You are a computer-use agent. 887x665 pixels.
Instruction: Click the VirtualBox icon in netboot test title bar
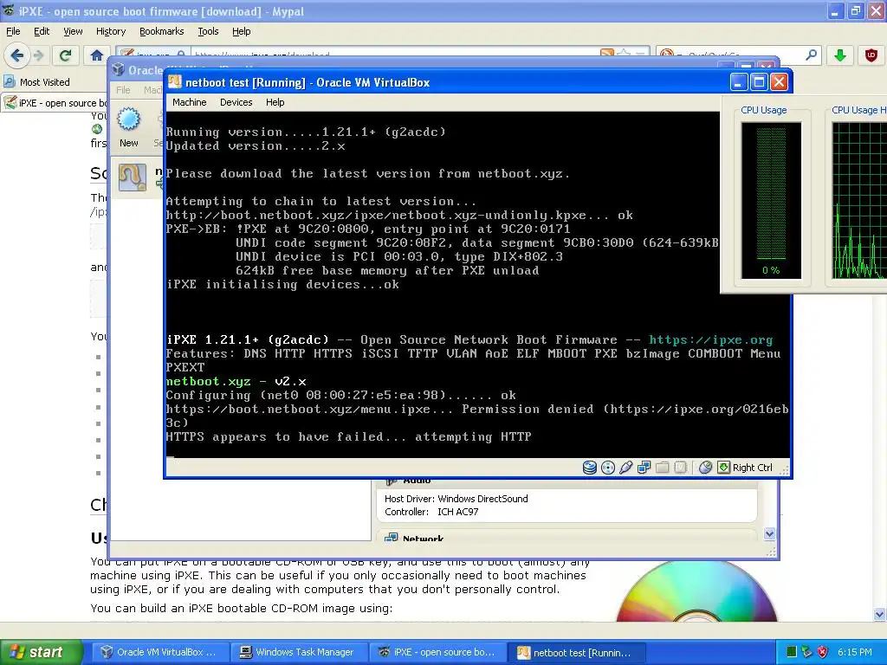pos(175,82)
